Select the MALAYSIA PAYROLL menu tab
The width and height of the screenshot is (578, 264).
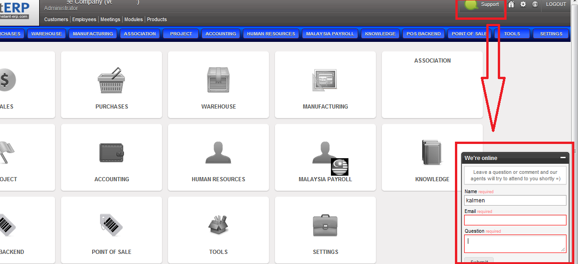click(x=330, y=34)
